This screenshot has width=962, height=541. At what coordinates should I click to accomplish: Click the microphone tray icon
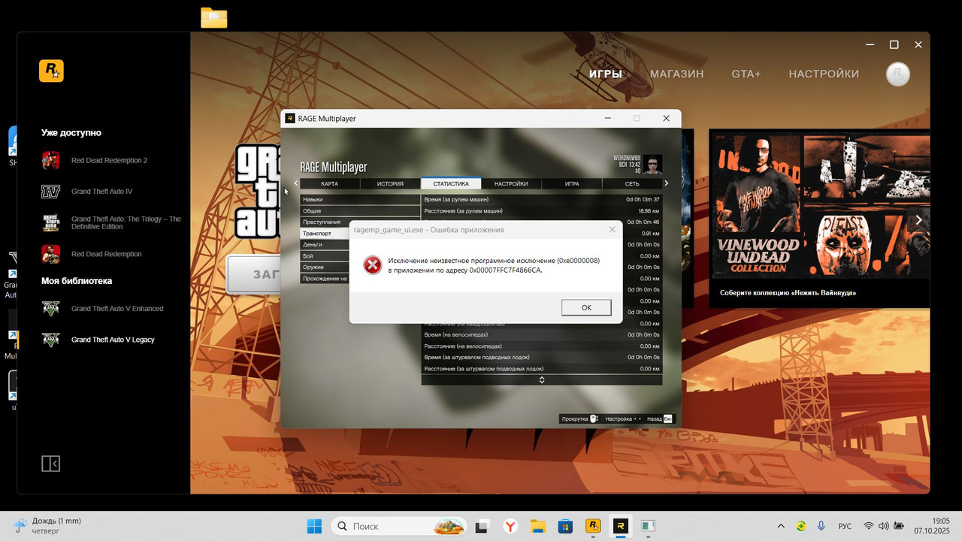(x=821, y=526)
